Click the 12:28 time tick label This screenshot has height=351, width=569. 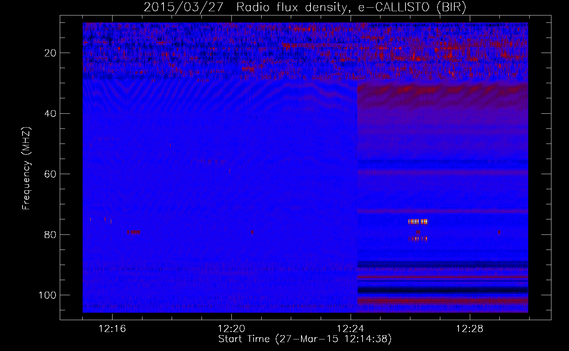[x=470, y=329]
